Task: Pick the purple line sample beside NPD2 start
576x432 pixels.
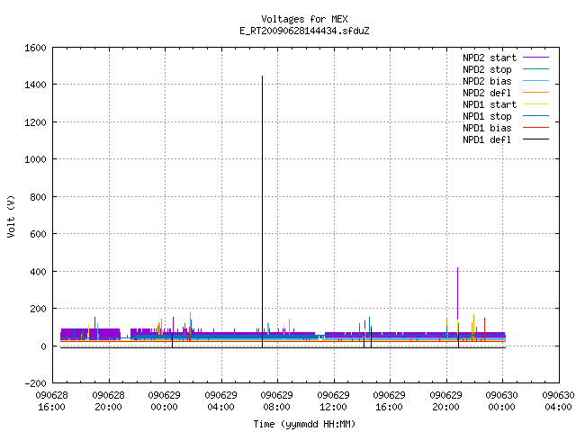Action: [535, 58]
